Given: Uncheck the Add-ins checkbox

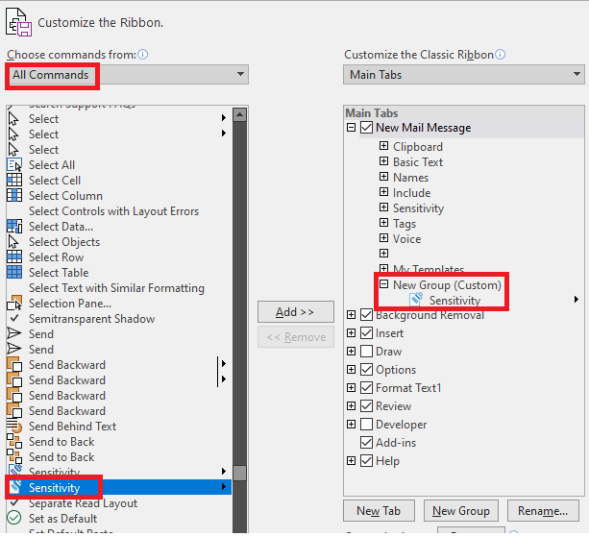Looking at the screenshot, I should coord(366,442).
